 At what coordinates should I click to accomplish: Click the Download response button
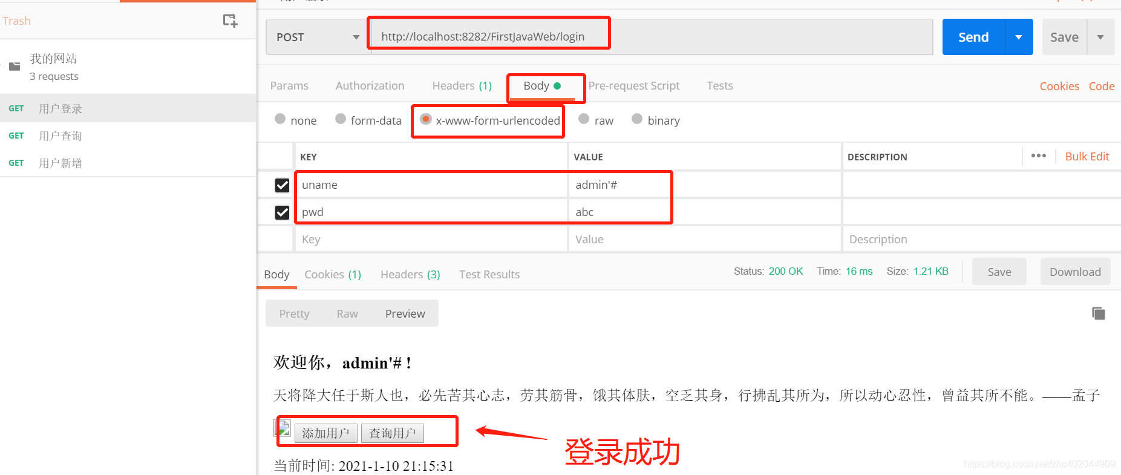[x=1075, y=272]
